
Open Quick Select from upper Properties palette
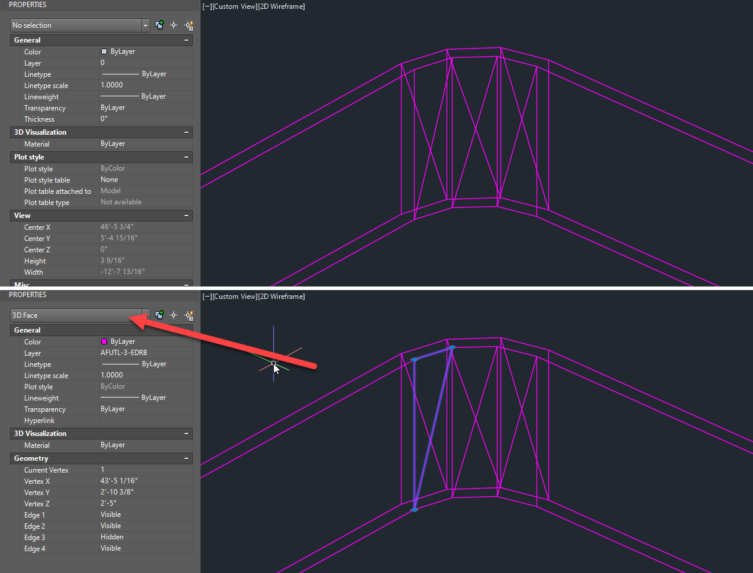point(189,25)
